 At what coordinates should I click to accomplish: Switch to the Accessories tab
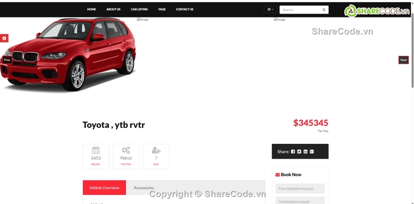pos(144,187)
